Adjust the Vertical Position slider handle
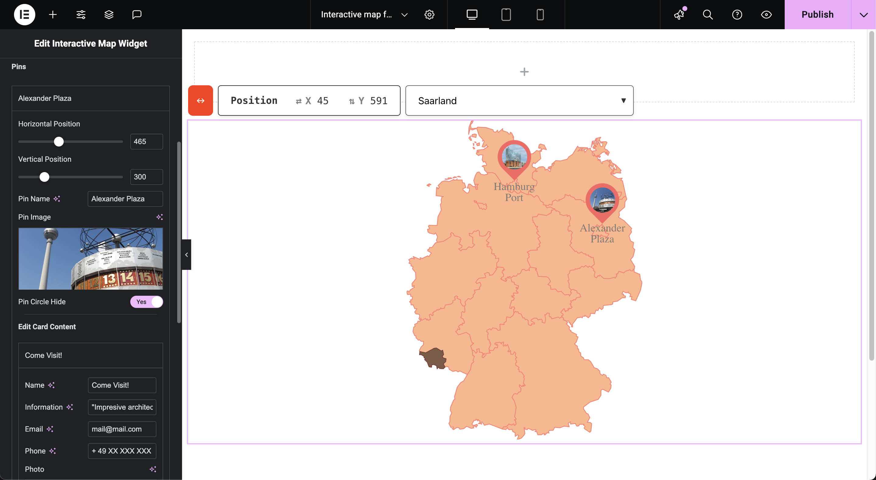The height and width of the screenshot is (480, 876). point(44,177)
